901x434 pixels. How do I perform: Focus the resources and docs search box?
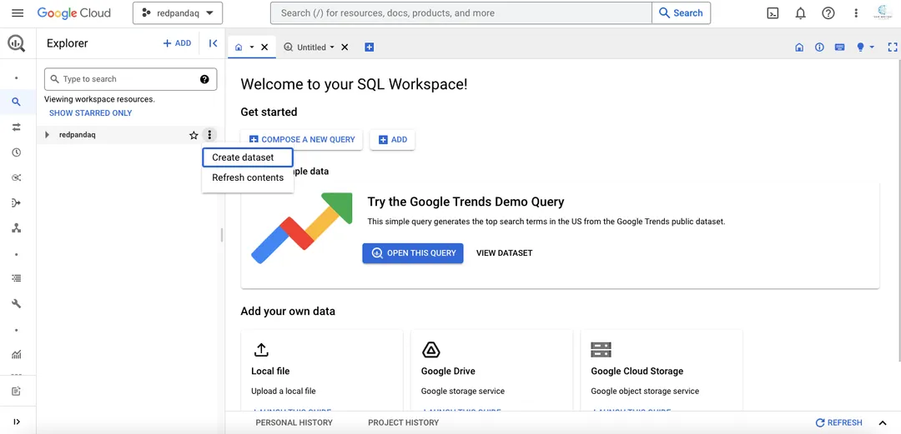(x=461, y=12)
